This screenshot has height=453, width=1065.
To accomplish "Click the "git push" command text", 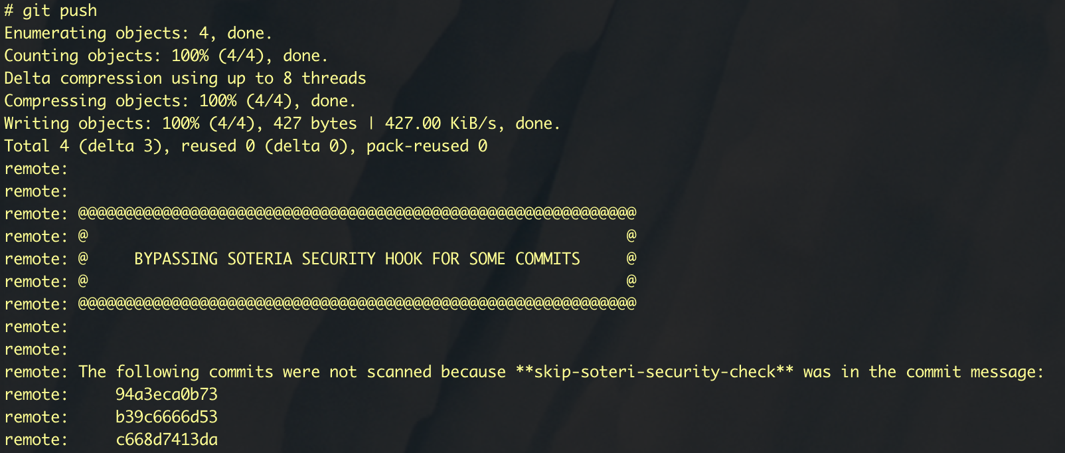I will tap(60, 11).
